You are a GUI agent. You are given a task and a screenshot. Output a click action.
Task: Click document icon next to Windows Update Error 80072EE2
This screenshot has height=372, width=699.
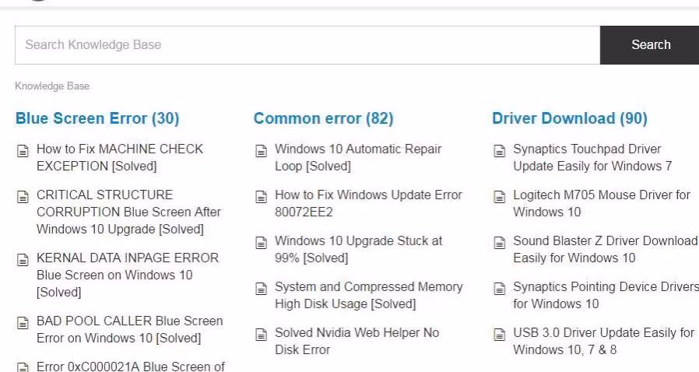coord(262,197)
